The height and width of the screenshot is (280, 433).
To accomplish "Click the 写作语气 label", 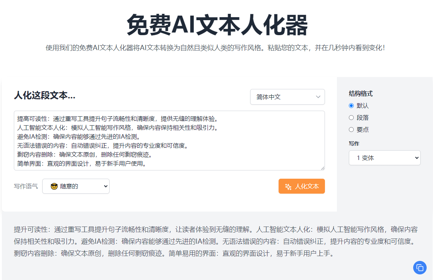I will 26,186.
